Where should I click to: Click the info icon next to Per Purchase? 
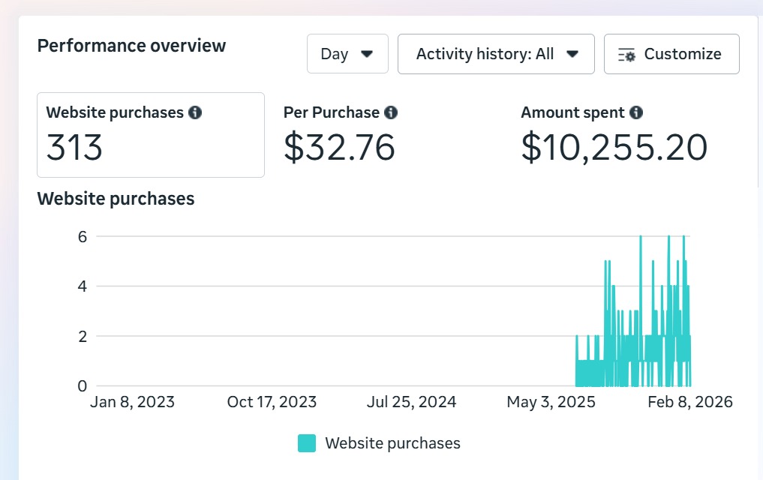coord(391,112)
